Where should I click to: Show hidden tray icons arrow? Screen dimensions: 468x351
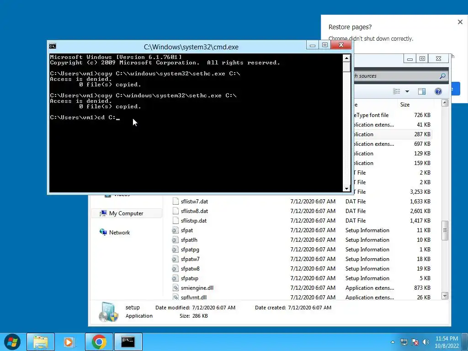pos(393,342)
